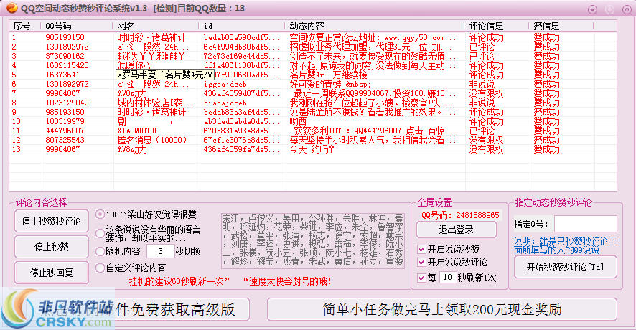Click 没有限权 status in row 7
The height and width of the screenshot is (330, 636).
point(486,93)
